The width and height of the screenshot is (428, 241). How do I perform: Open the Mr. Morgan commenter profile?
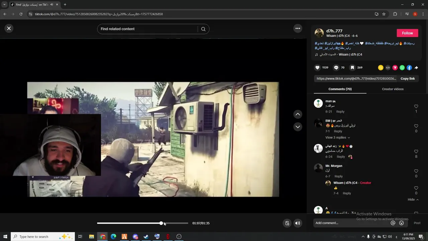318,168
